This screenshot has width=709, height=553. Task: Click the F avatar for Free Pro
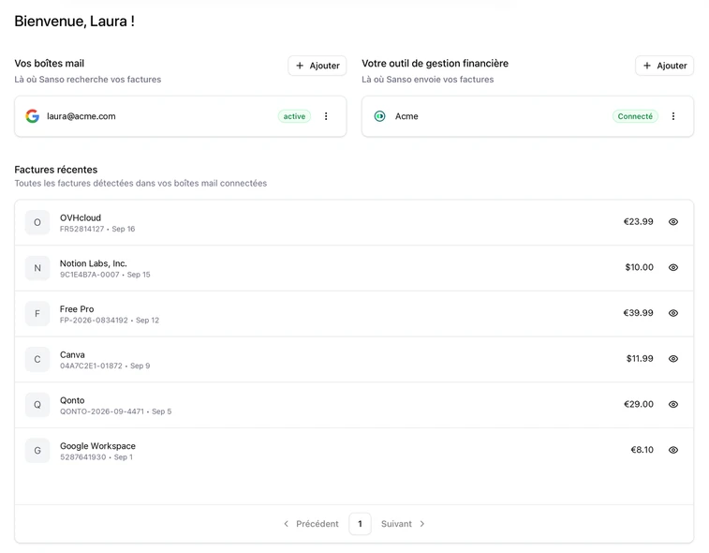37,314
